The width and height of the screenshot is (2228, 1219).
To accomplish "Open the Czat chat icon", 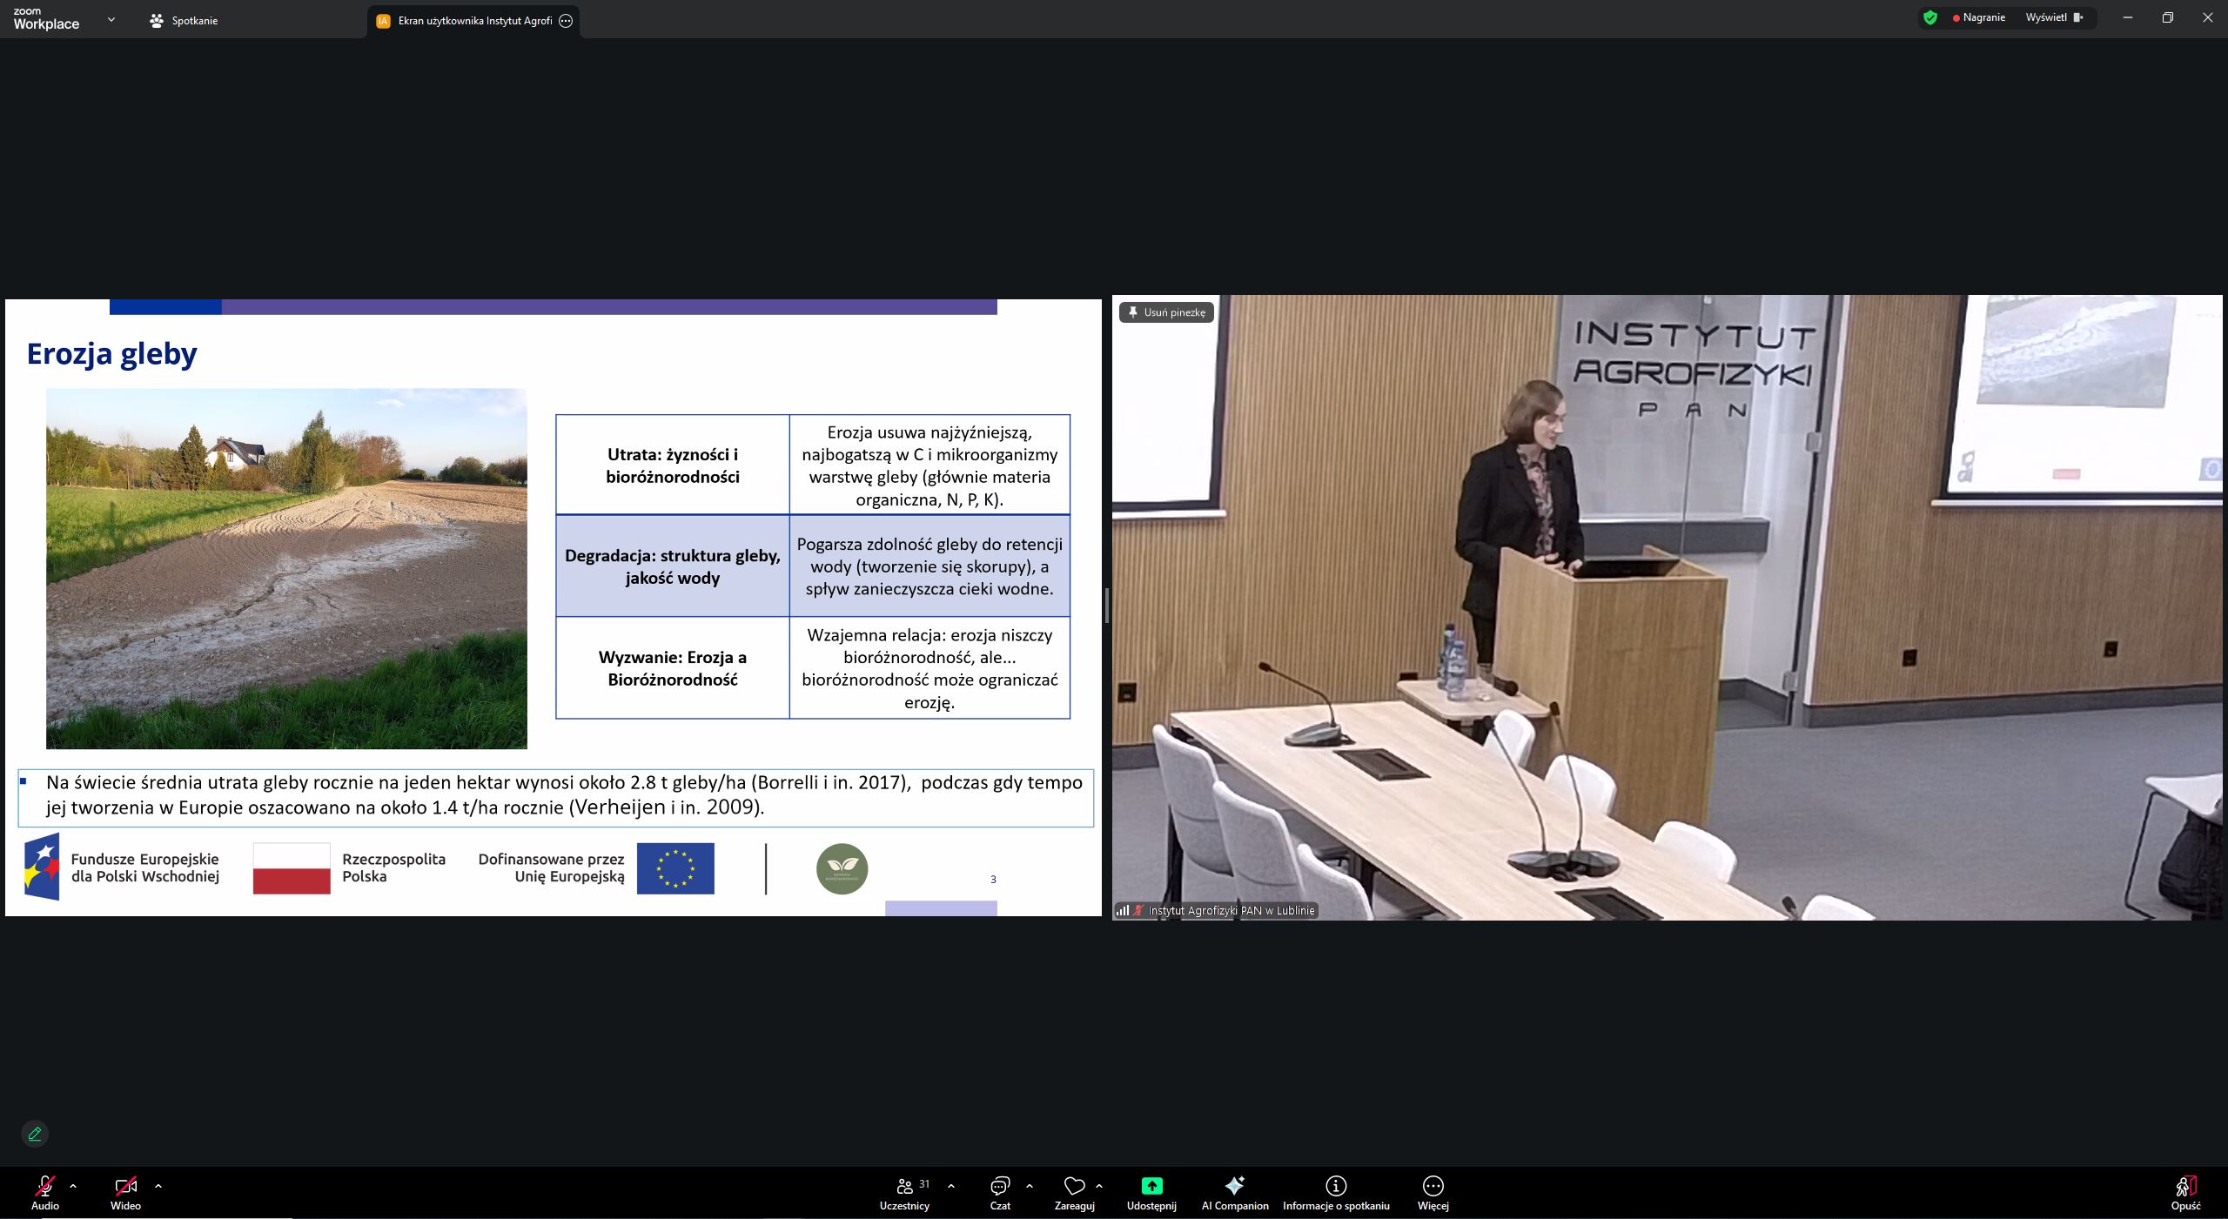I will 999,1186.
